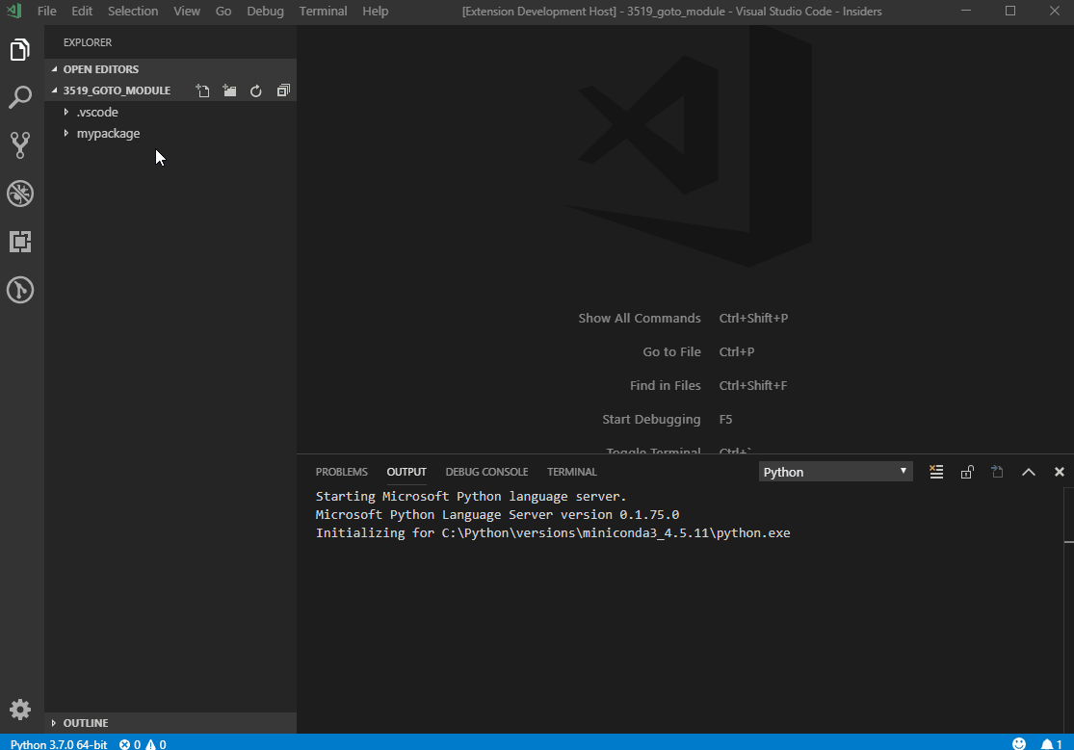Open the Debug menu

point(265,11)
